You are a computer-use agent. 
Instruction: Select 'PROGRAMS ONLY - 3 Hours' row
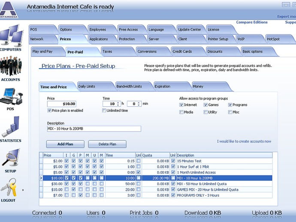(156, 195)
